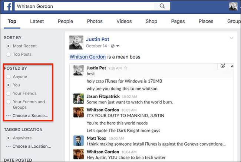
Task: Select Top Posts sort option
Action: tap(8, 54)
